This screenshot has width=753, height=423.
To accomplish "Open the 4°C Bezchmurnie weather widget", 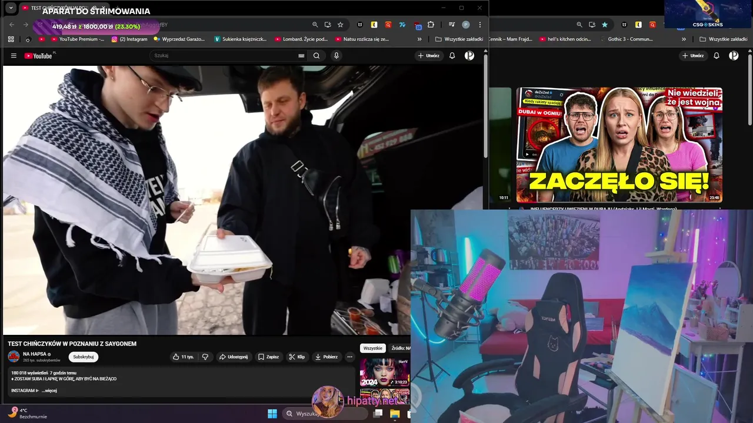I will tap(28, 414).
